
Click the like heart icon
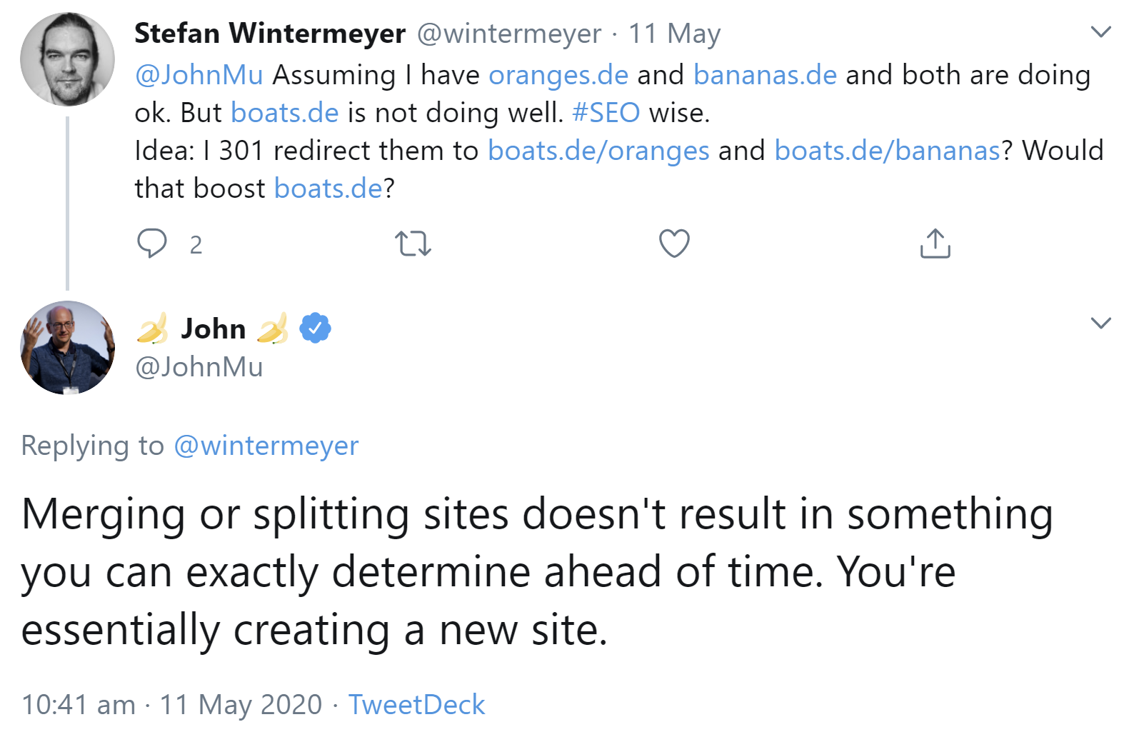(x=673, y=244)
